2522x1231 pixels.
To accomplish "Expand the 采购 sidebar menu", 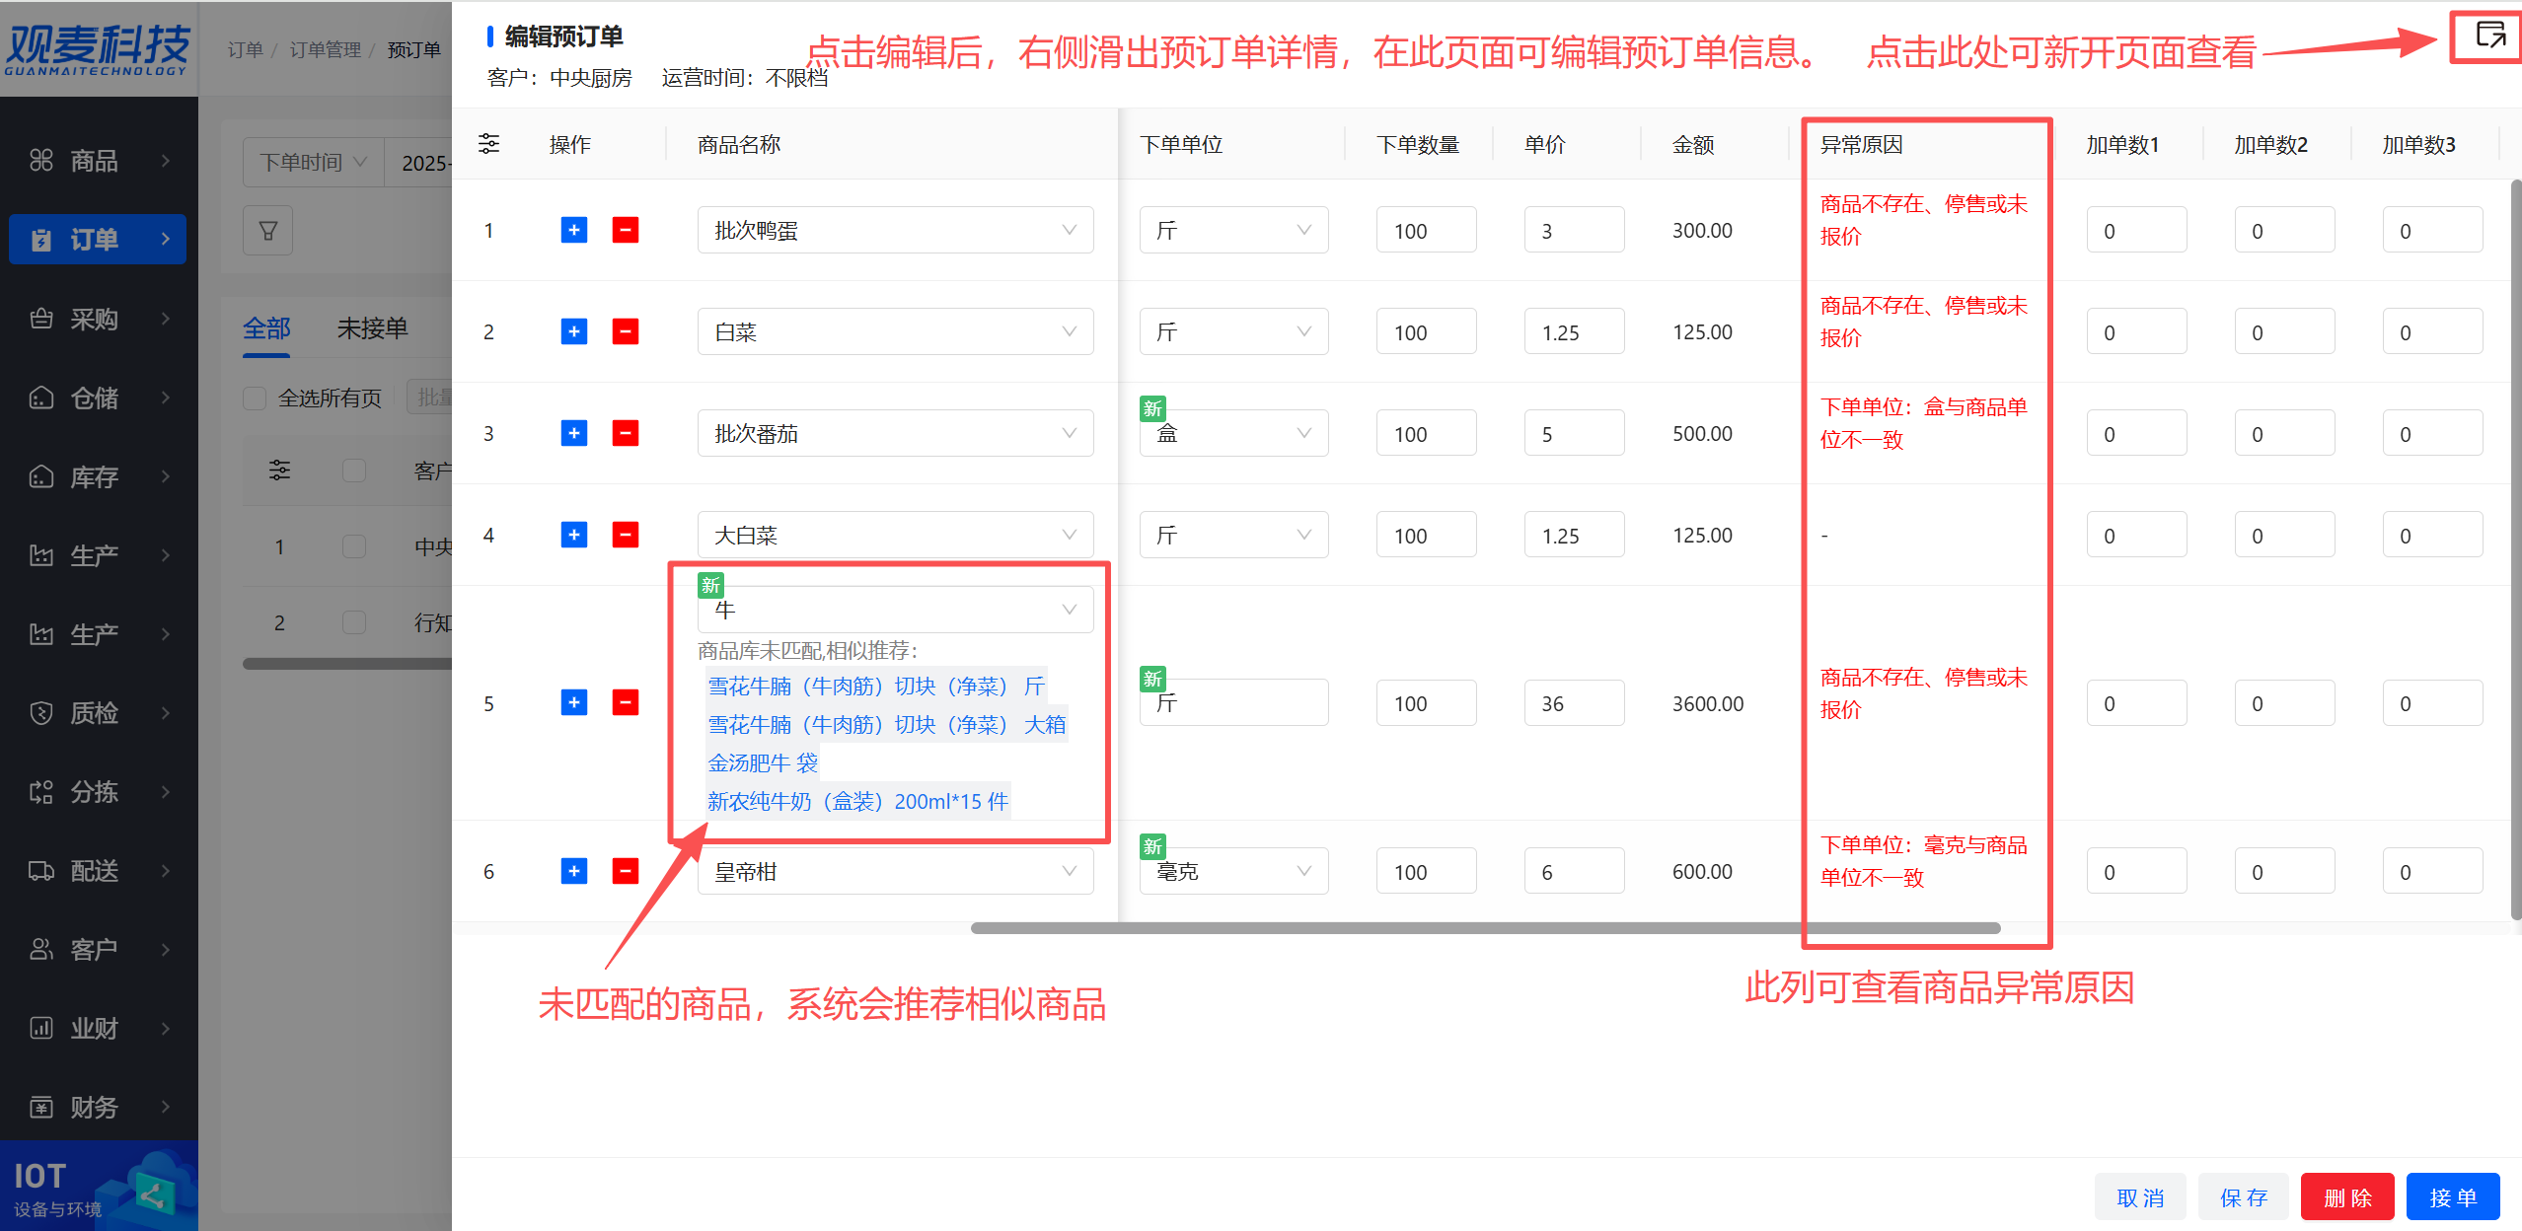I will pyautogui.click(x=97, y=319).
